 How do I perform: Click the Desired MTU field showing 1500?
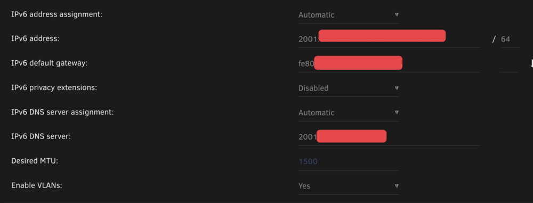coord(349,161)
